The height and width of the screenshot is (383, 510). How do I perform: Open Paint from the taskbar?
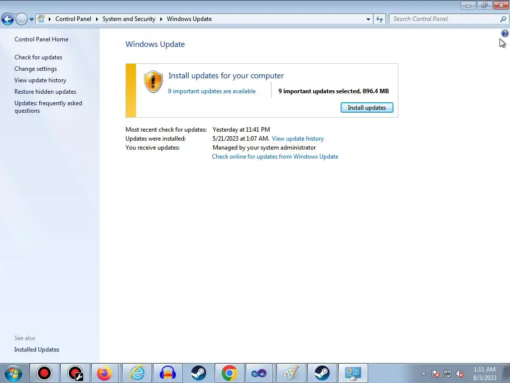[291, 373]
